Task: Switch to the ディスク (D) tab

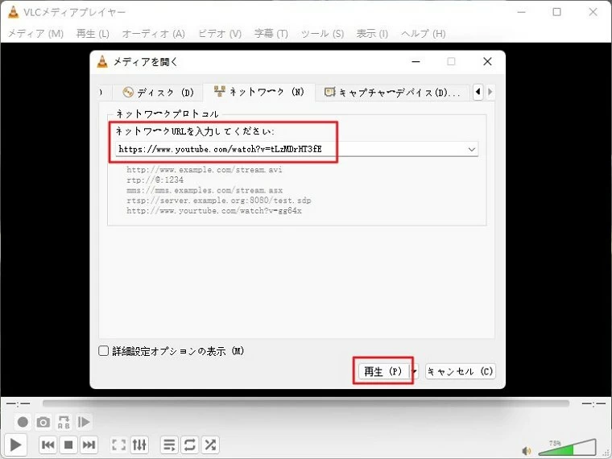Action: coord(158,93)
